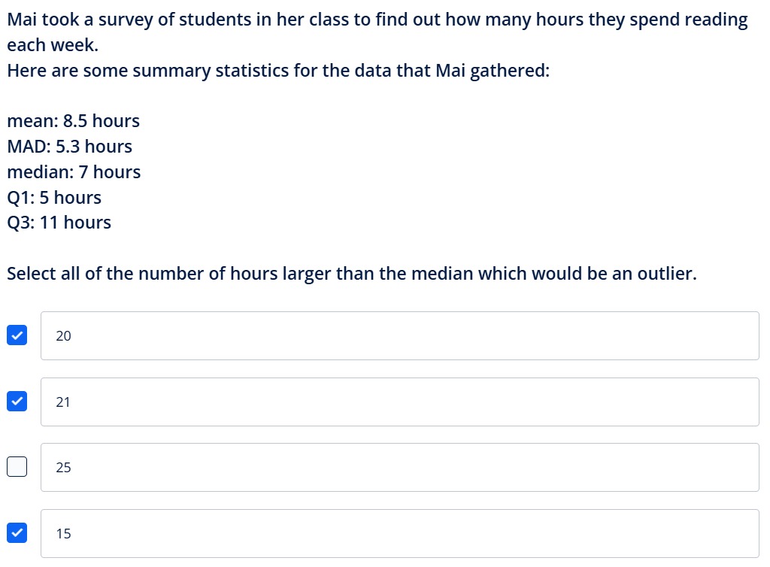Choose the answer option box labeled 21
The height and width of the screenshot is (567, 770).
pos(400,402)
